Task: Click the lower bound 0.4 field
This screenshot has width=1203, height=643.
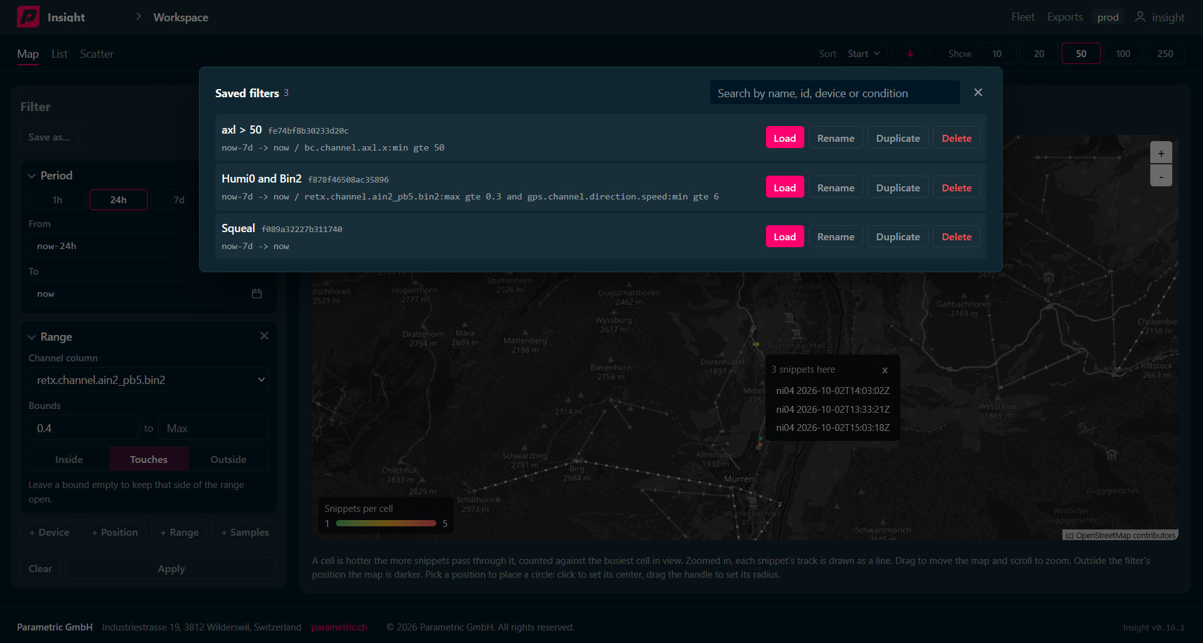Action: pyautogui.click(x=84, y=428)
